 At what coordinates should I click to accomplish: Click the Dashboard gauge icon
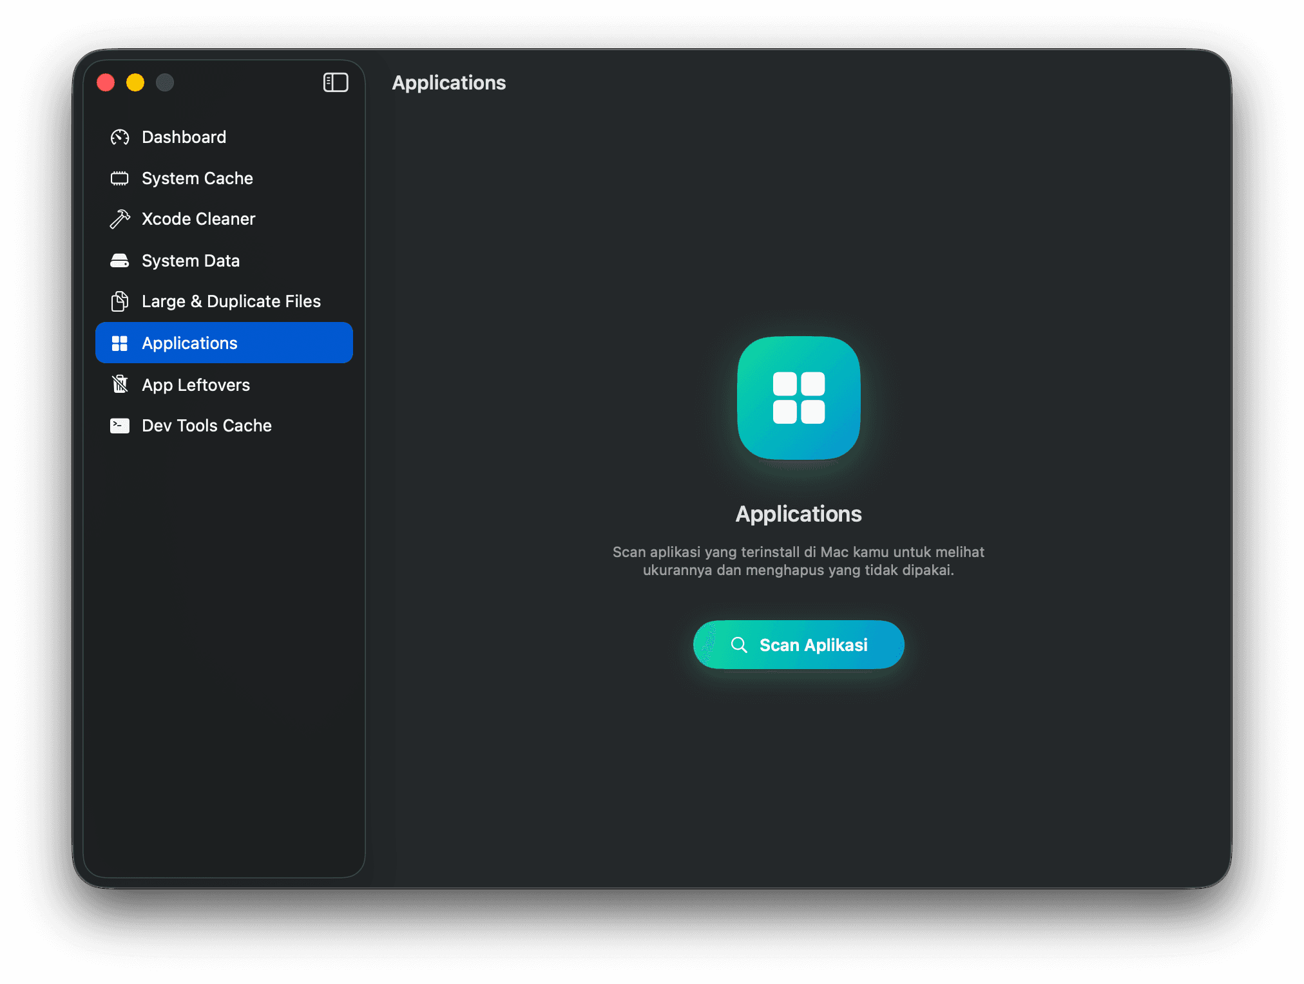(120, 137)
